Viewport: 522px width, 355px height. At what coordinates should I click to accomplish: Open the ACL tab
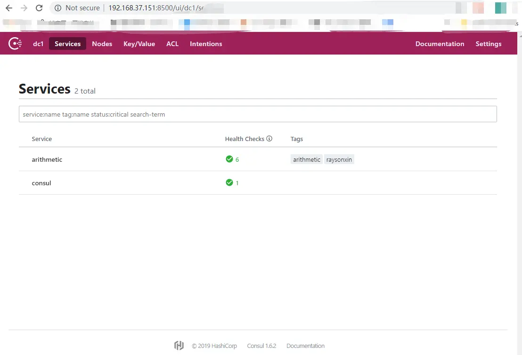172,44
